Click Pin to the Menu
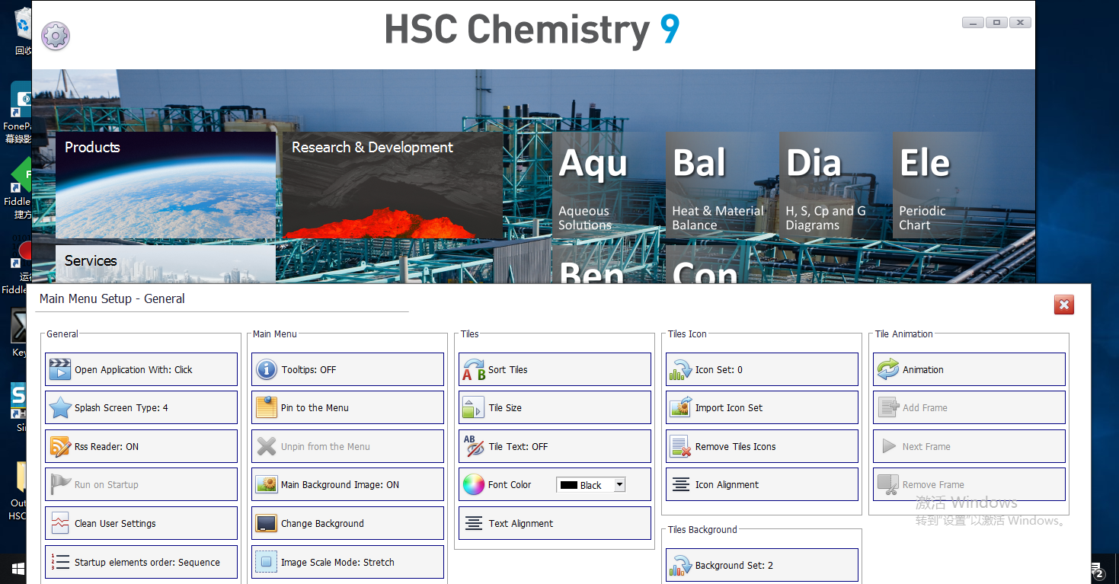 pos(347,407)
